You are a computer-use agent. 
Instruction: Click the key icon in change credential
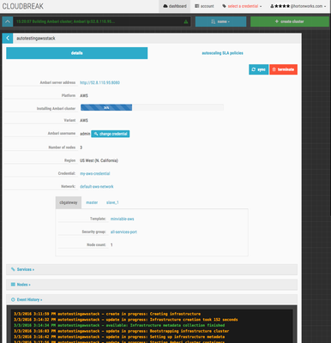pos(96,134)
